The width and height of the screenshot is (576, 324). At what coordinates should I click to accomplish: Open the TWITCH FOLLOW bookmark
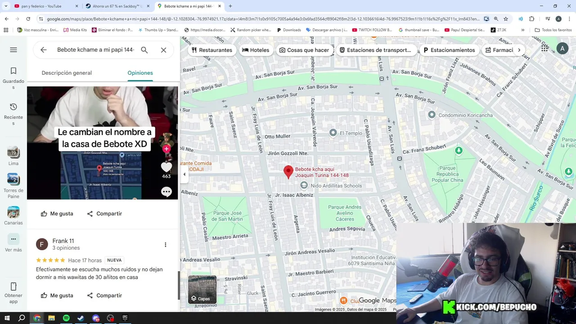click(x=372, y=30)
